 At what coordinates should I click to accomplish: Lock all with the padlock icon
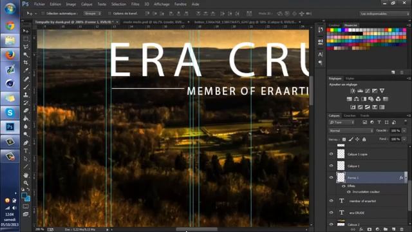point(364,139)
